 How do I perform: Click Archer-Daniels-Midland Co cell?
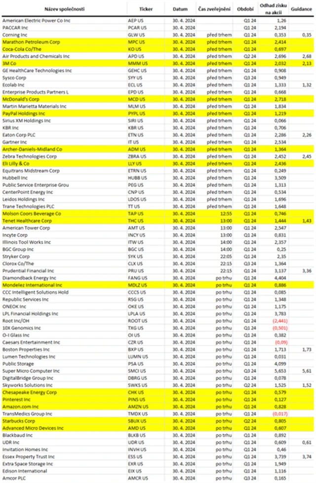point(32,149)
